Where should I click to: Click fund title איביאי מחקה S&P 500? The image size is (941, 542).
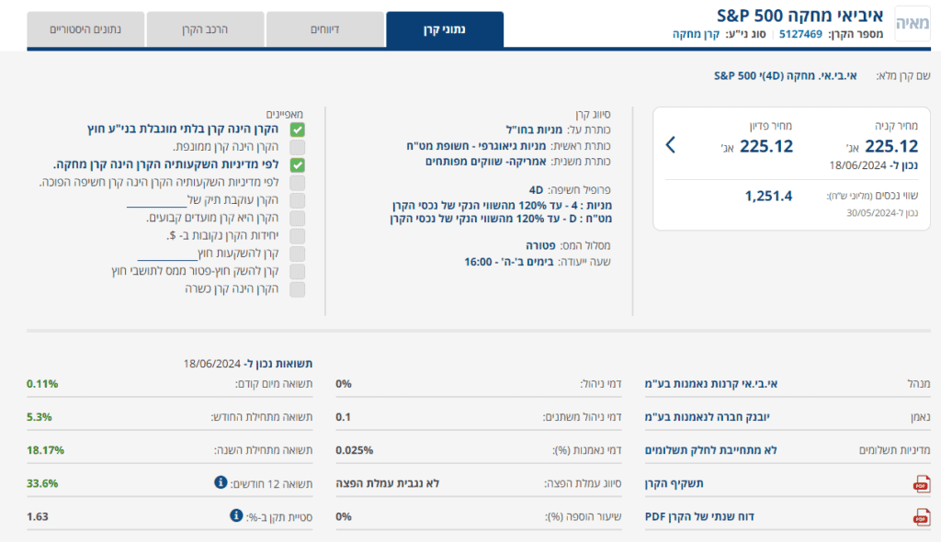click(800, 16)
